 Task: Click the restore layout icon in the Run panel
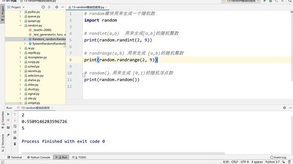pos(8,128)
